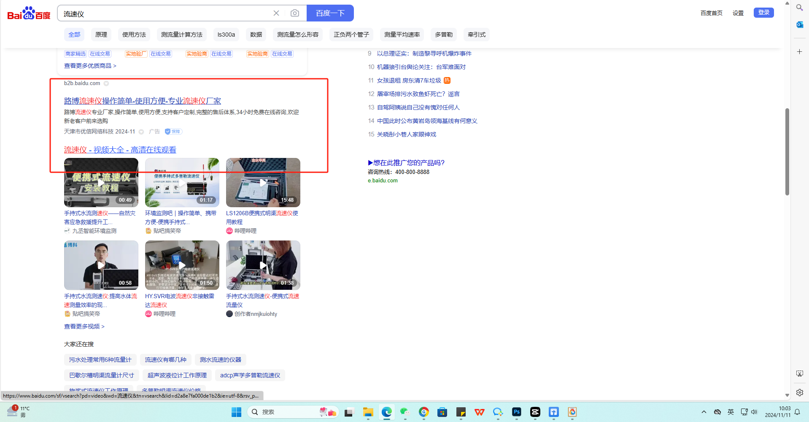Click the sidebar plus icon to add apps
The height and width of the screenshot is (422, 809).
(x=799, y=52)
